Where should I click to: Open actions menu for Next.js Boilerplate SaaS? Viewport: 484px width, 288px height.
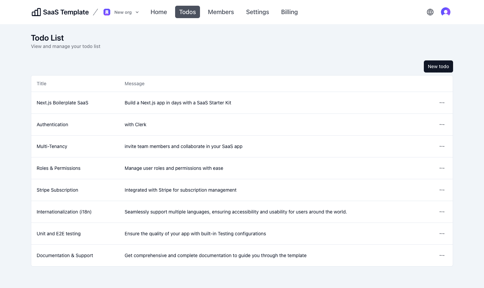442,103
